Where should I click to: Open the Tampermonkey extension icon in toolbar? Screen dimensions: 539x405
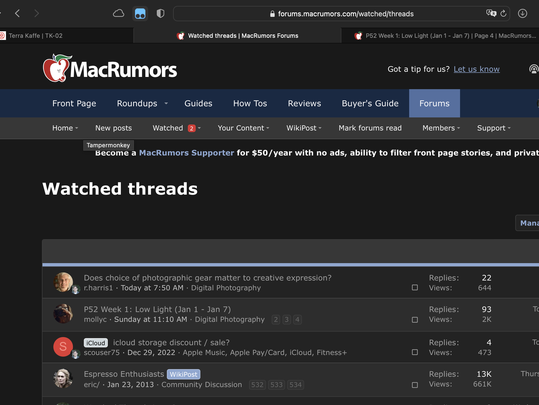point(140,14)
